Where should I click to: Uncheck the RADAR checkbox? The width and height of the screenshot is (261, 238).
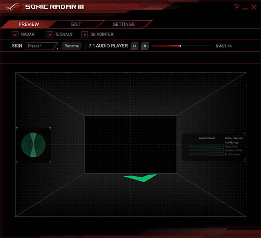[15, 34]
